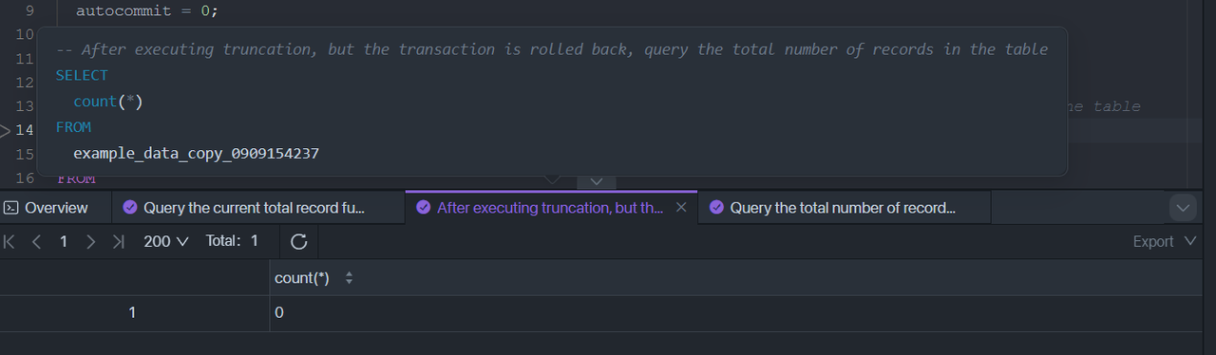Open the Export dropdown
The width and height of the screenshot is (1216, 355).
pos(1164,241)
